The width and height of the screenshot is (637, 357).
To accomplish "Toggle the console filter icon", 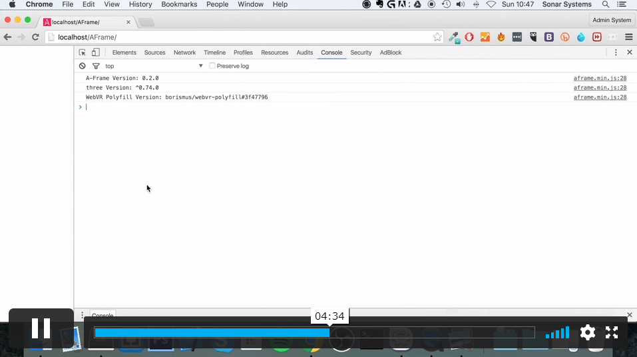I will pos(96,66).
